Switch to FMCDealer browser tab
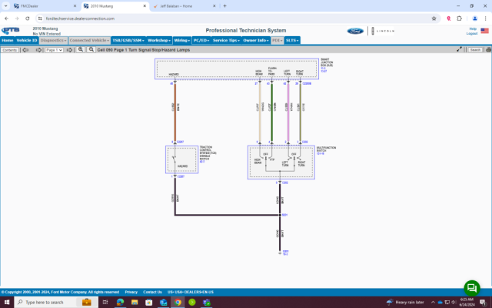The height and width of the screenshot is (308, 492). coord(44,6)
